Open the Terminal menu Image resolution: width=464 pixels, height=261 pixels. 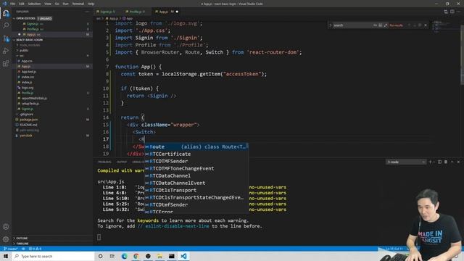(78, 4)
